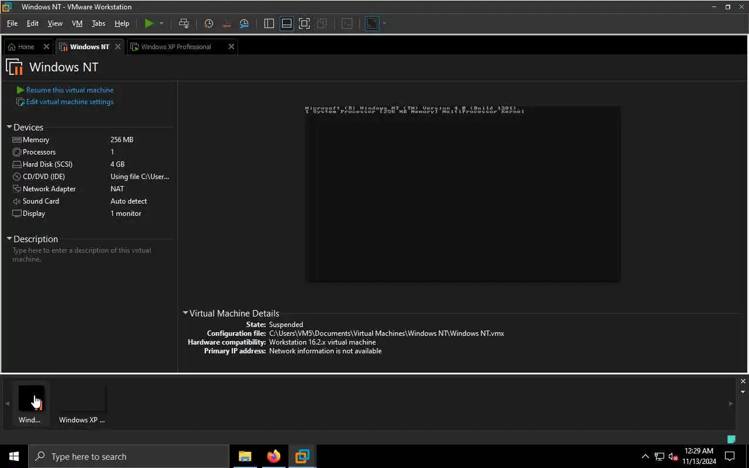Viewport: 749px width, 468px height.
Task: Close the thumbnail bar with X
Action: [743, 381]
